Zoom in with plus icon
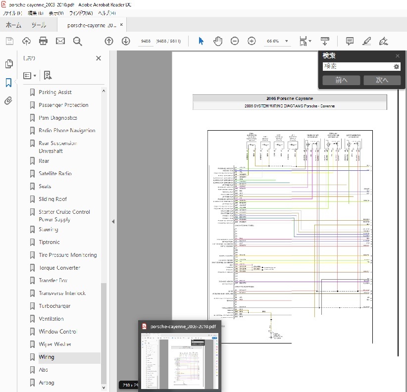Image resolution: width=407 pixels, height=392 pixels. point(252,41)
